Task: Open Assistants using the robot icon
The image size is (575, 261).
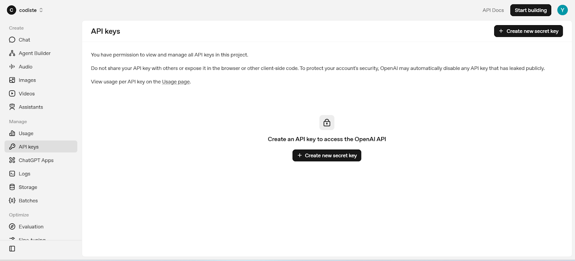Action: (x=12, y=107)
